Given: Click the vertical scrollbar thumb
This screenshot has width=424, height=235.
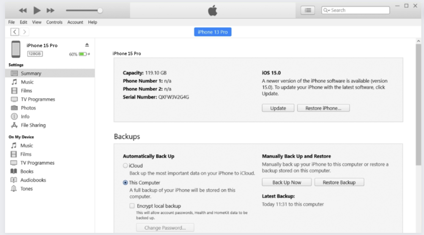Looking at the screenshot, I should click(419, 104).
